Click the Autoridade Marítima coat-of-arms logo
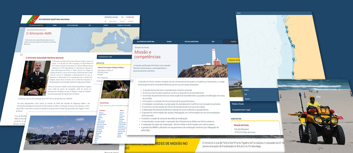 (x=33, y=19)
